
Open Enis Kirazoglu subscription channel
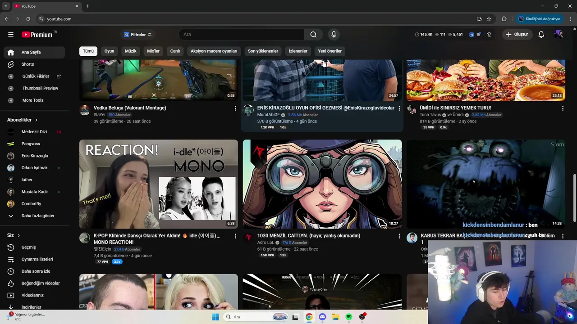pyautogui.click(x=34, y=156)
